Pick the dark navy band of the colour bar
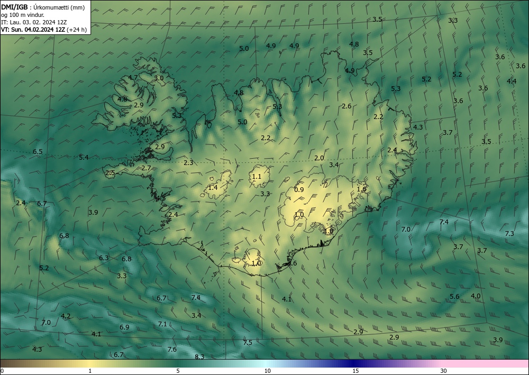 click(354, 363)
